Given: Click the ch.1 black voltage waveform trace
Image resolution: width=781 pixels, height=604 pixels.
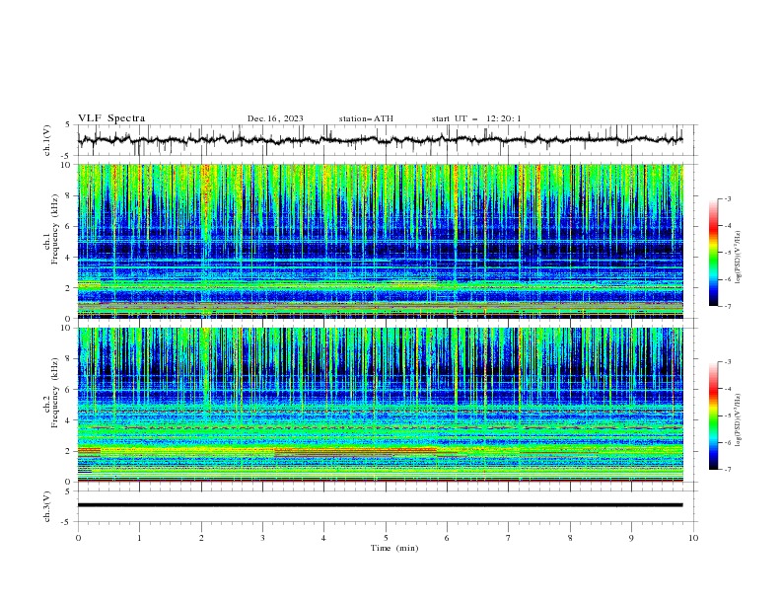Looking at the screenshot, I should (x=380, y=140).
